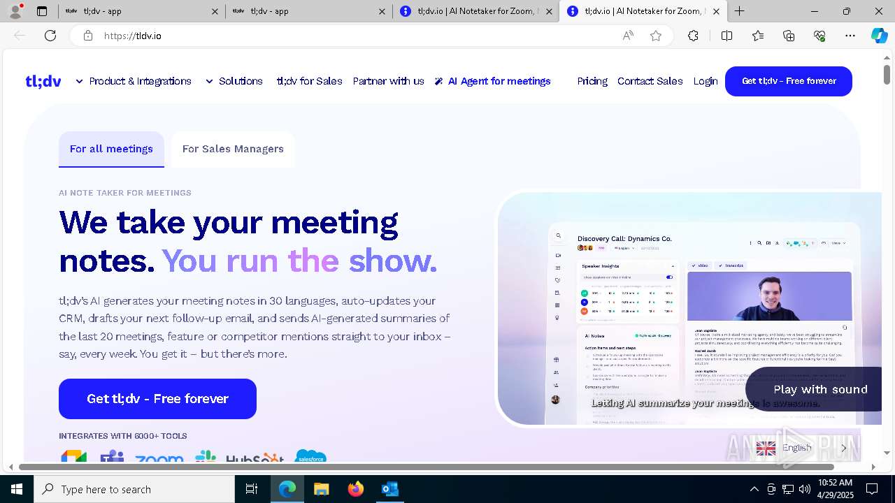895x503 pixels.
Task: Click the Windows search box
Action: [x=134, y=489]
